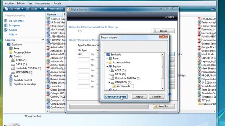Click the Mark Sheet file icon
Screen dimensions: 225x126
199,69
